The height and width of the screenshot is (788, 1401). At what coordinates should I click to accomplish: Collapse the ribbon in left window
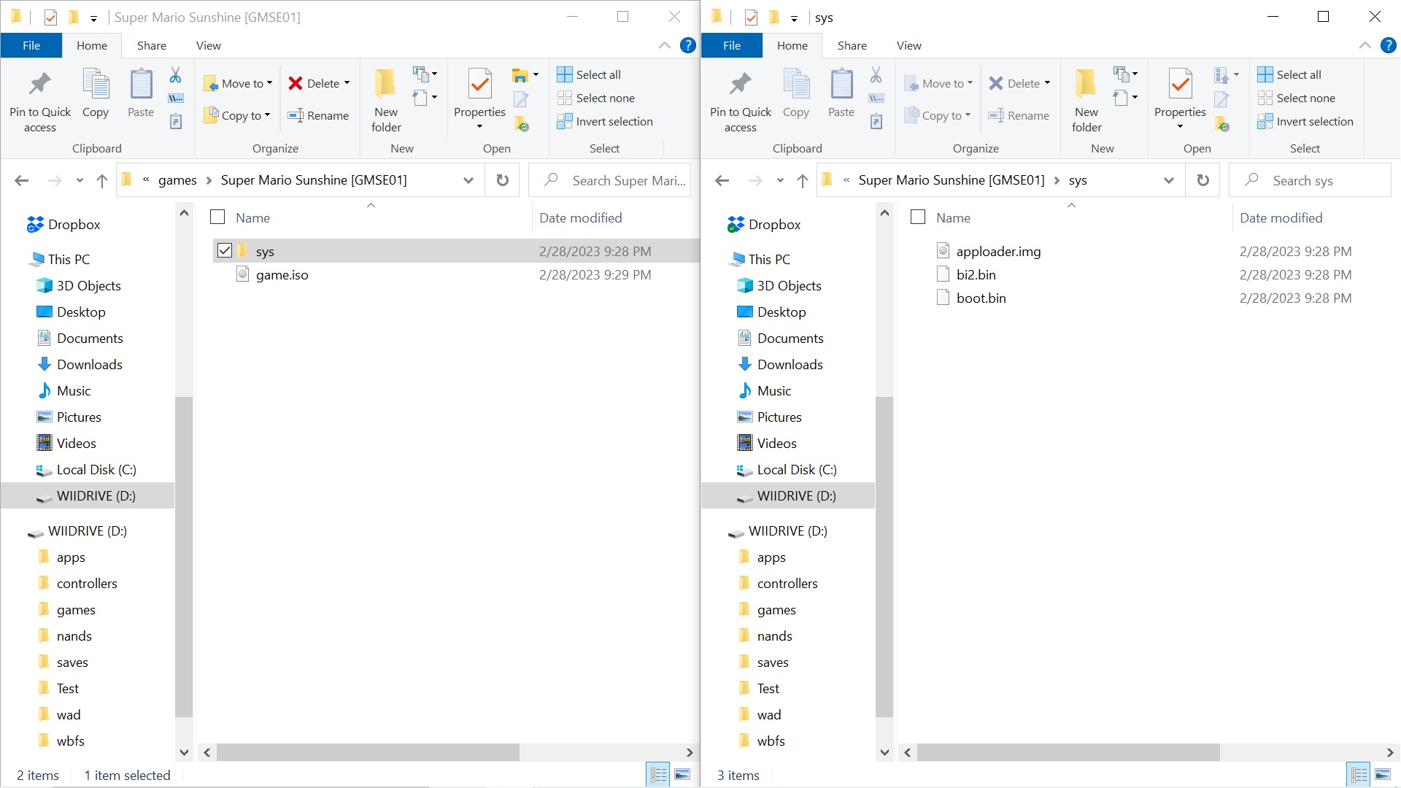664,45
